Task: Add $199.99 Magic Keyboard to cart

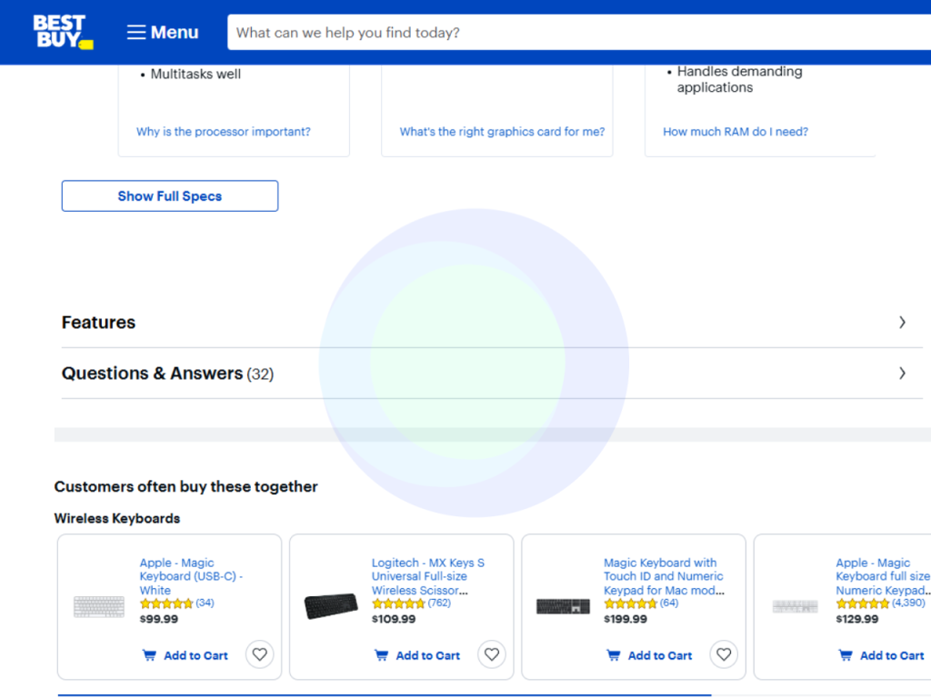Action: point(649,655)
